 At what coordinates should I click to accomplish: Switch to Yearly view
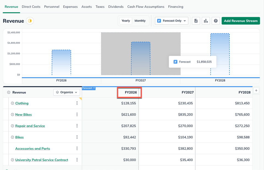[x=126, y=21]
